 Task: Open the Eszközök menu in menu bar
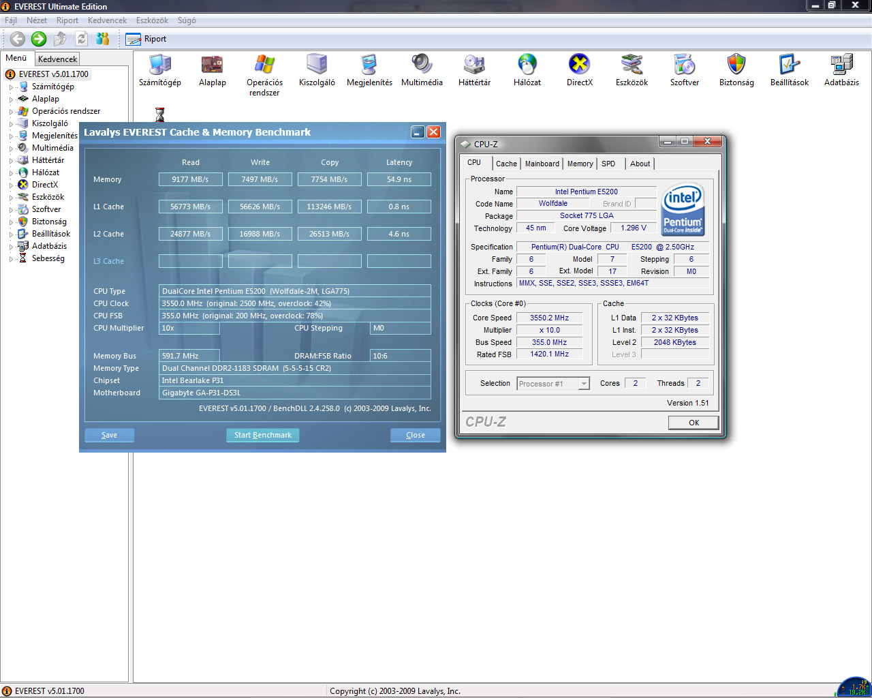152,20
